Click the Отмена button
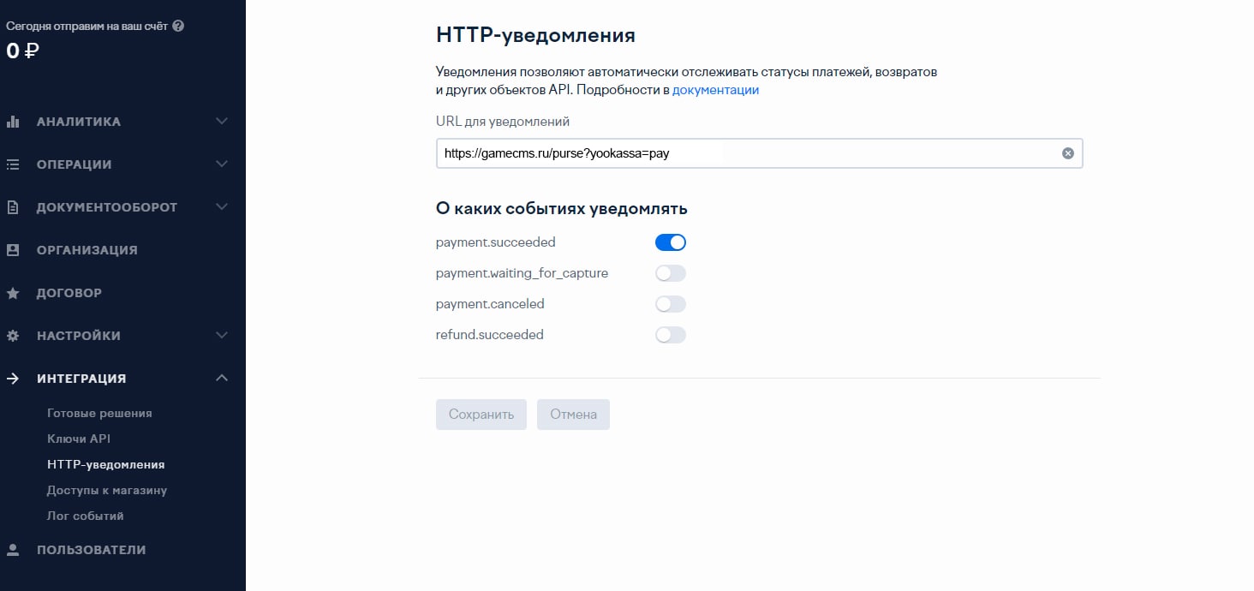 [x=574, y=415]
